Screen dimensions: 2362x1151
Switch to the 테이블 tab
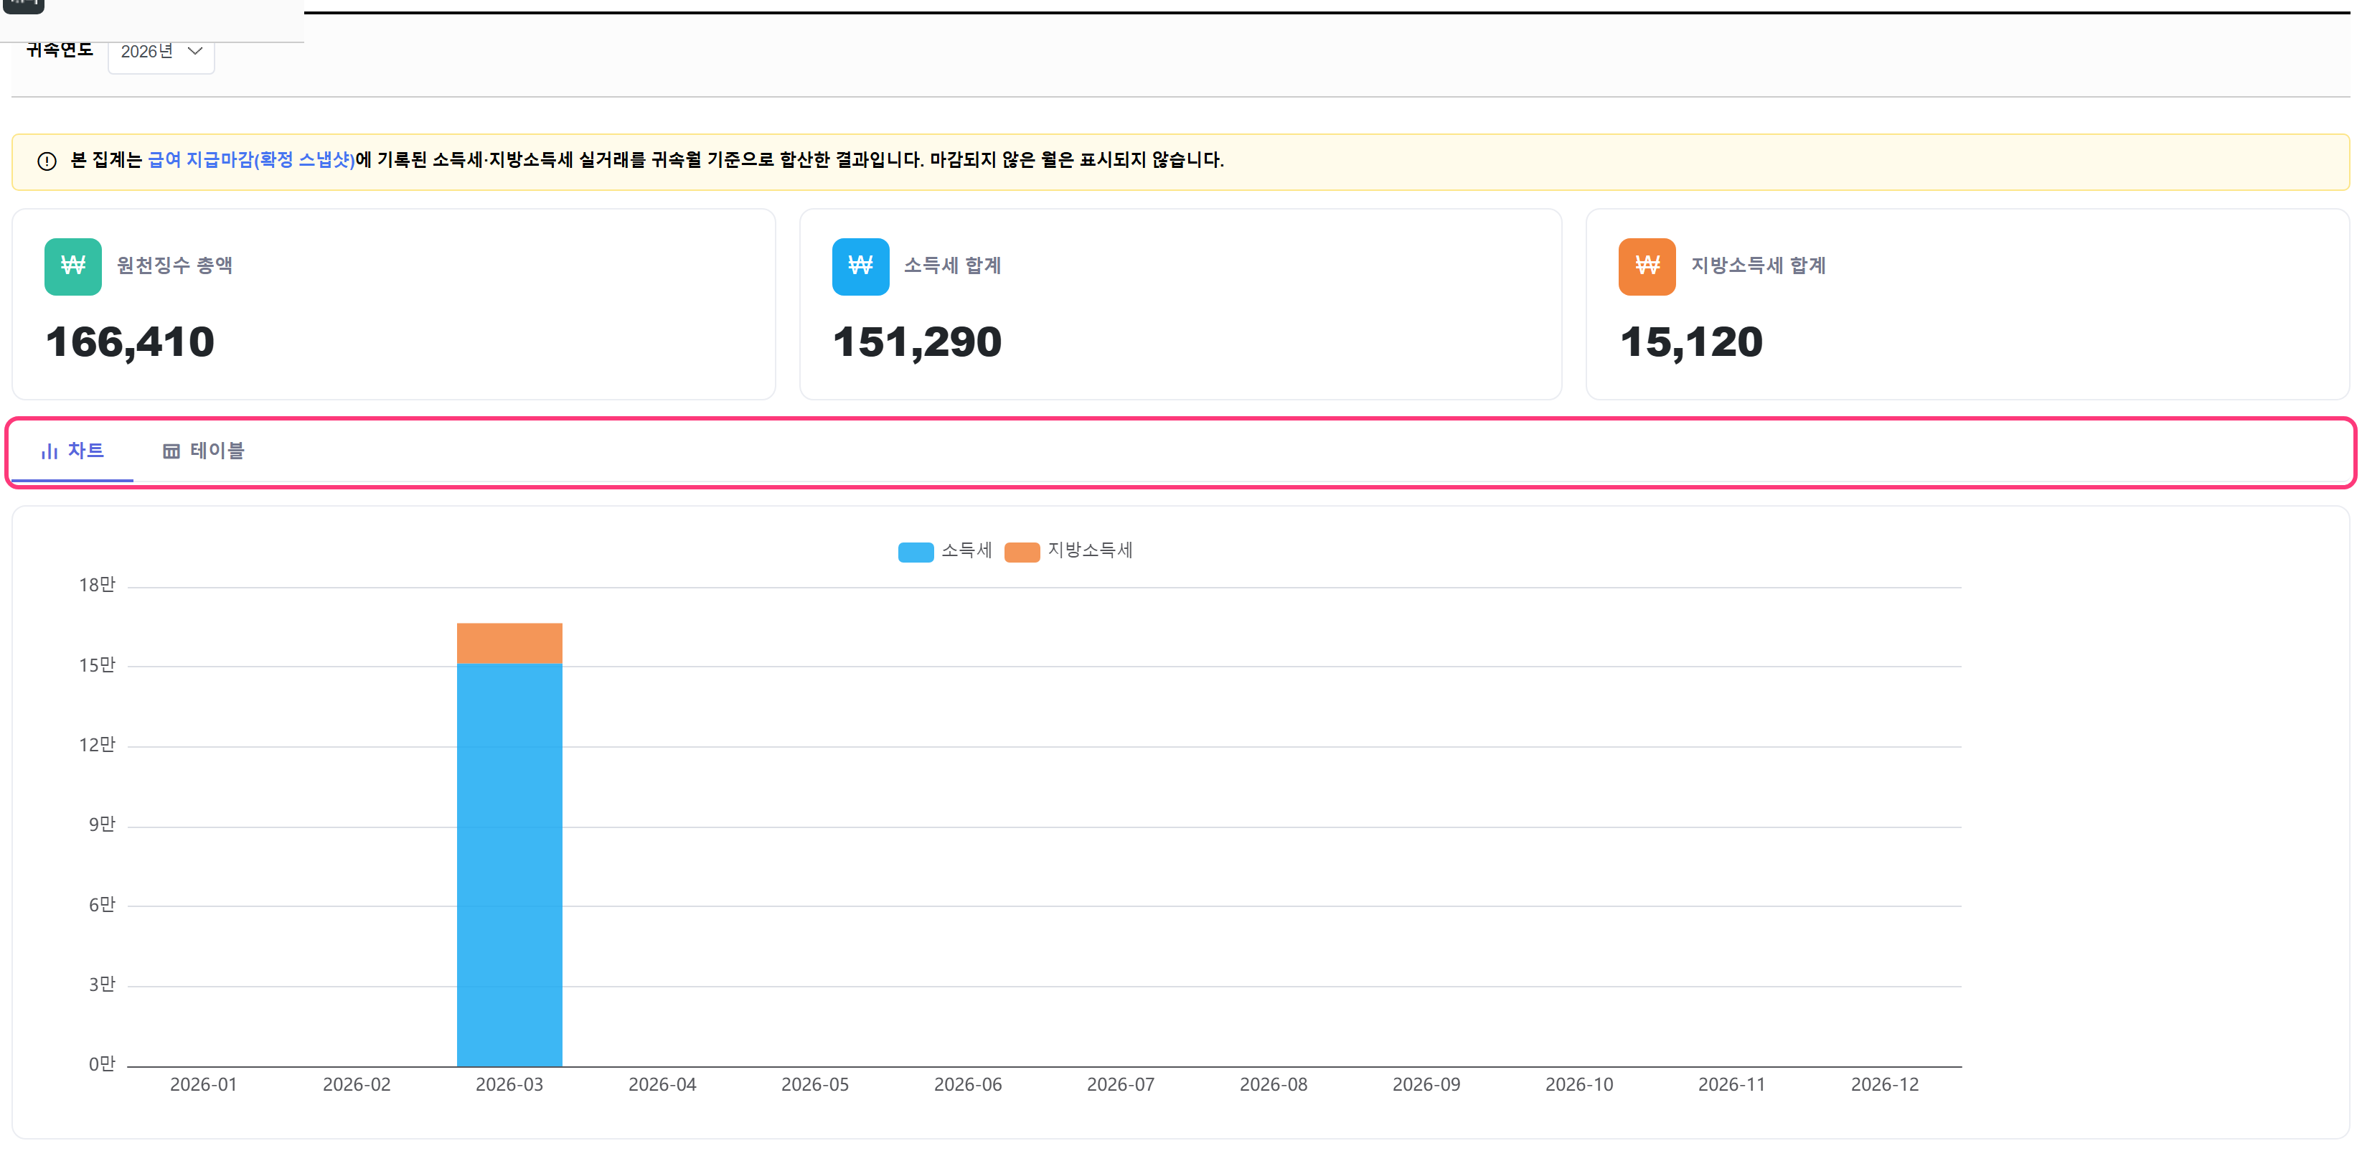[204, 451]
